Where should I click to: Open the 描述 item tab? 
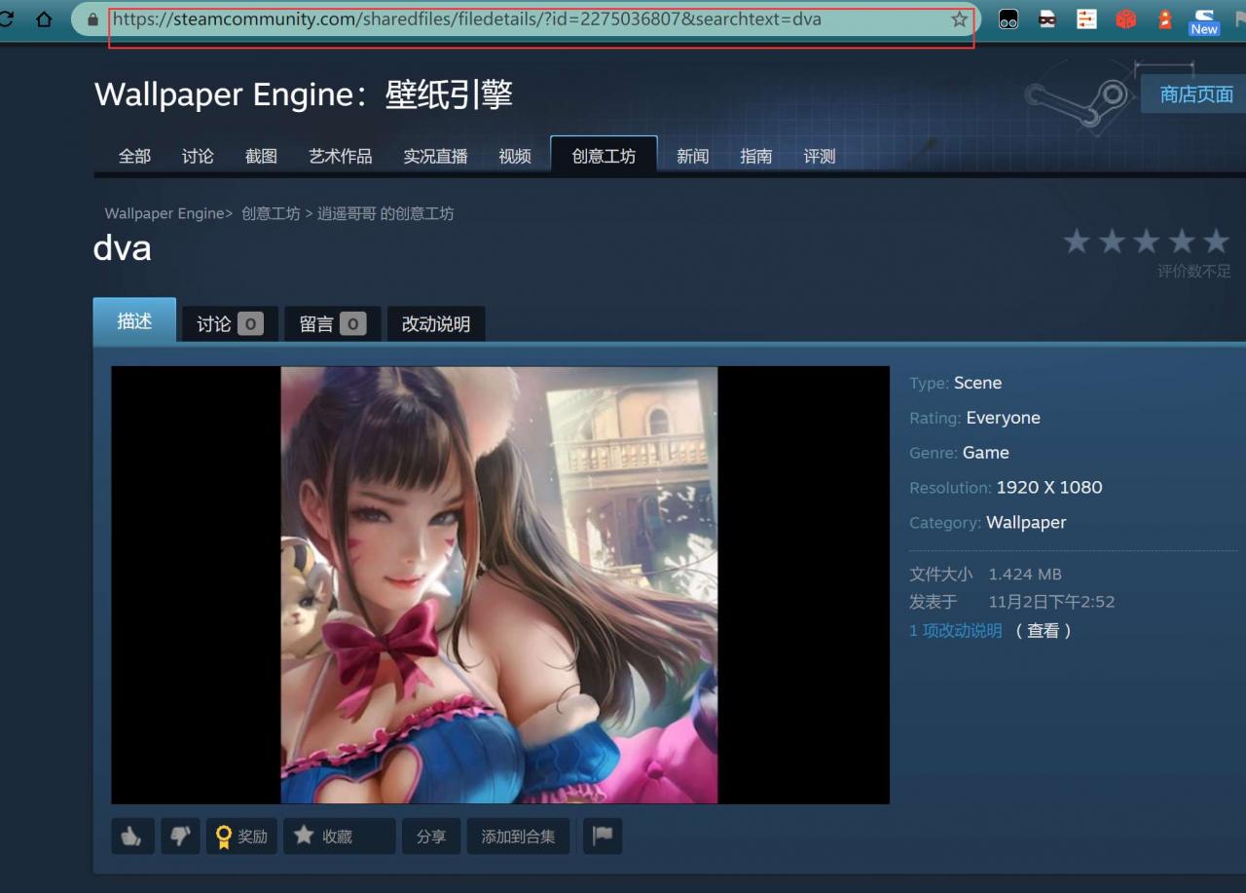[134, 321]
